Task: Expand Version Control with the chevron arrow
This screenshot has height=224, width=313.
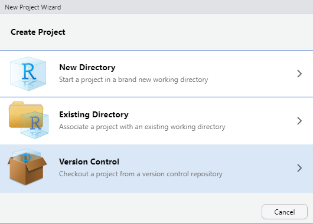Action: pyautogui.click(x=299, y=168)
